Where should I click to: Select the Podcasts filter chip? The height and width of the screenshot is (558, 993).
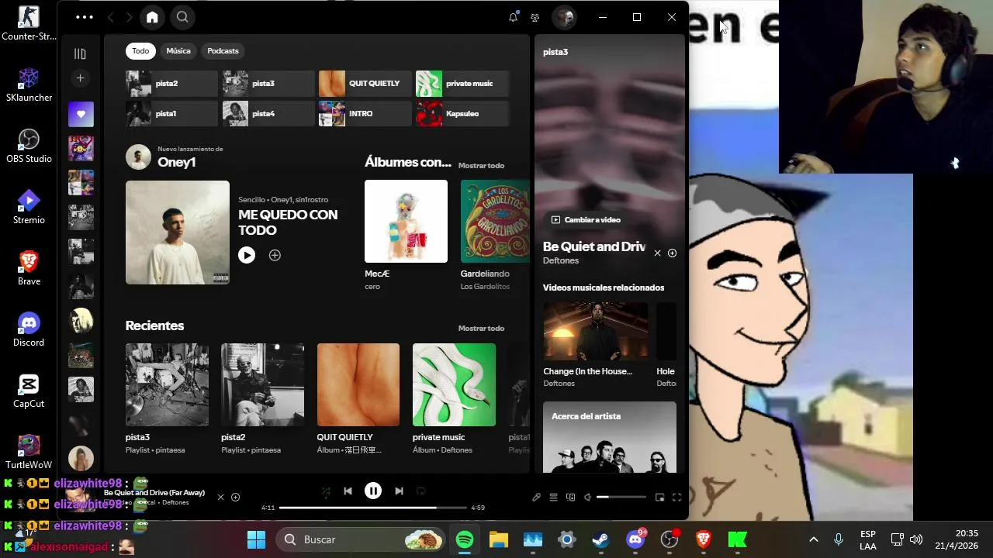223,51
